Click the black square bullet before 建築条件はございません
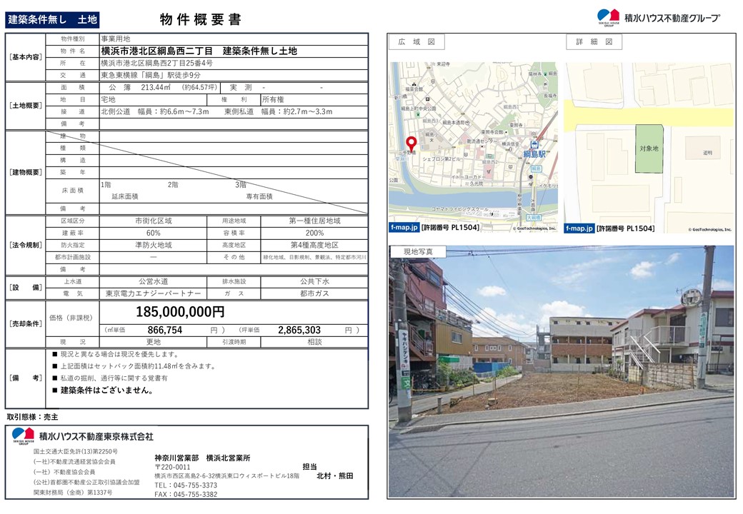This screenshot has height=514, width=743. [55, 390]
